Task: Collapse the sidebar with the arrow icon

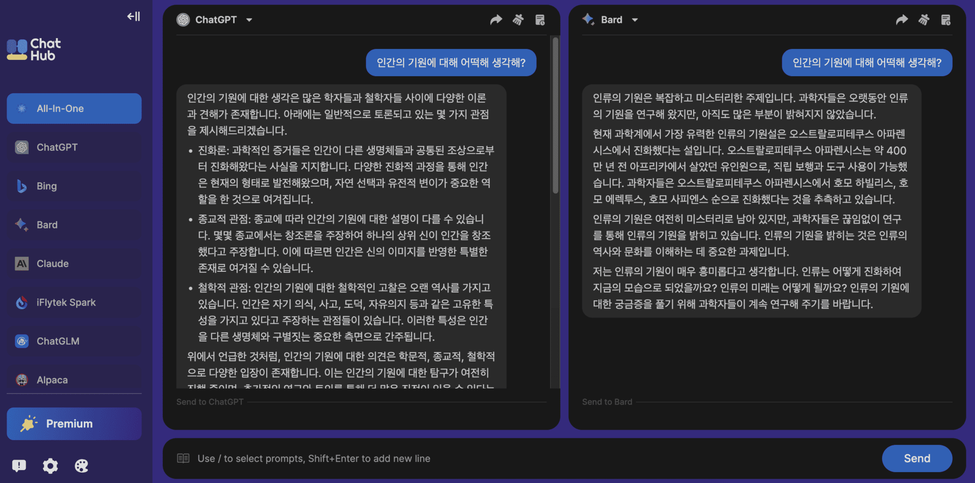Action: [x=133, y=17]
